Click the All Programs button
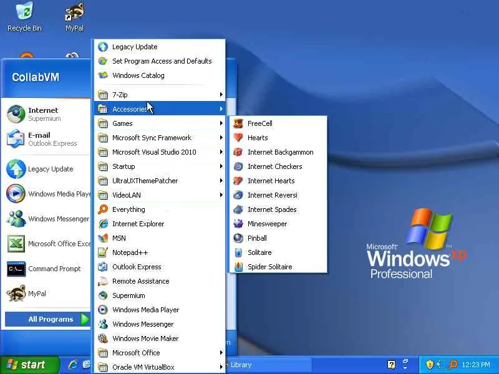Image resolution: width=499 pixels, height=374 pixels. pyautogui.click(x=48, y=319)
